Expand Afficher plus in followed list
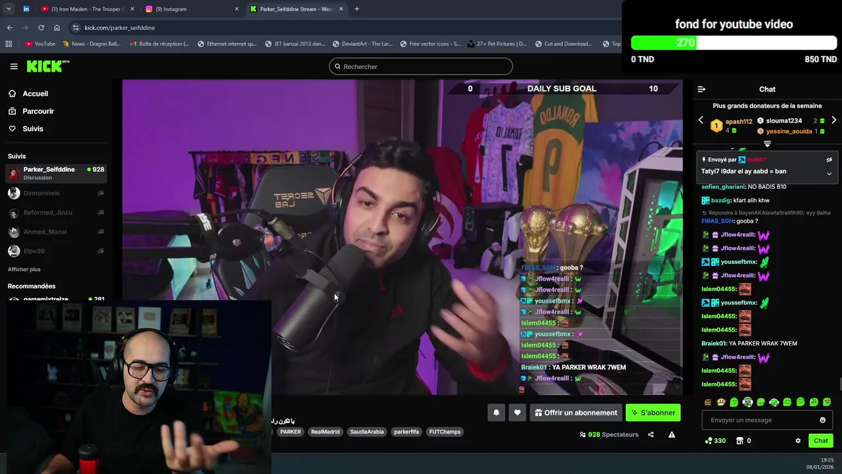This screenshot has height=474, width=842. 24,269
